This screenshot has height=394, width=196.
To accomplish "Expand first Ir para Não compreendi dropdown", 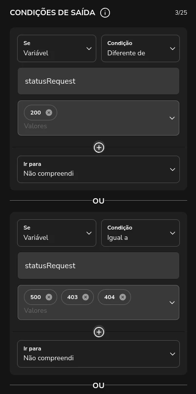I will coord(98,169).
